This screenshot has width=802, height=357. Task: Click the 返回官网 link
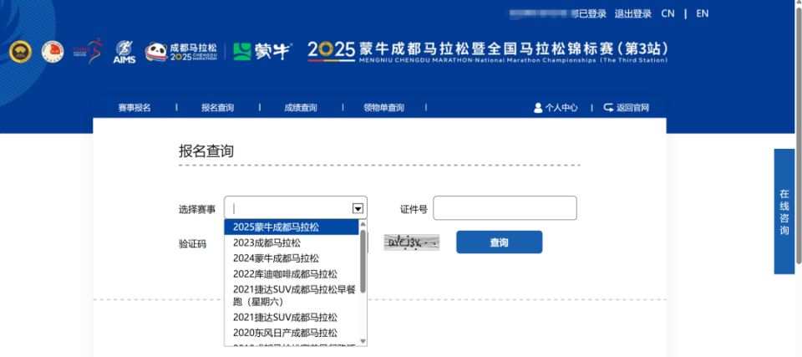pos(632,108)
